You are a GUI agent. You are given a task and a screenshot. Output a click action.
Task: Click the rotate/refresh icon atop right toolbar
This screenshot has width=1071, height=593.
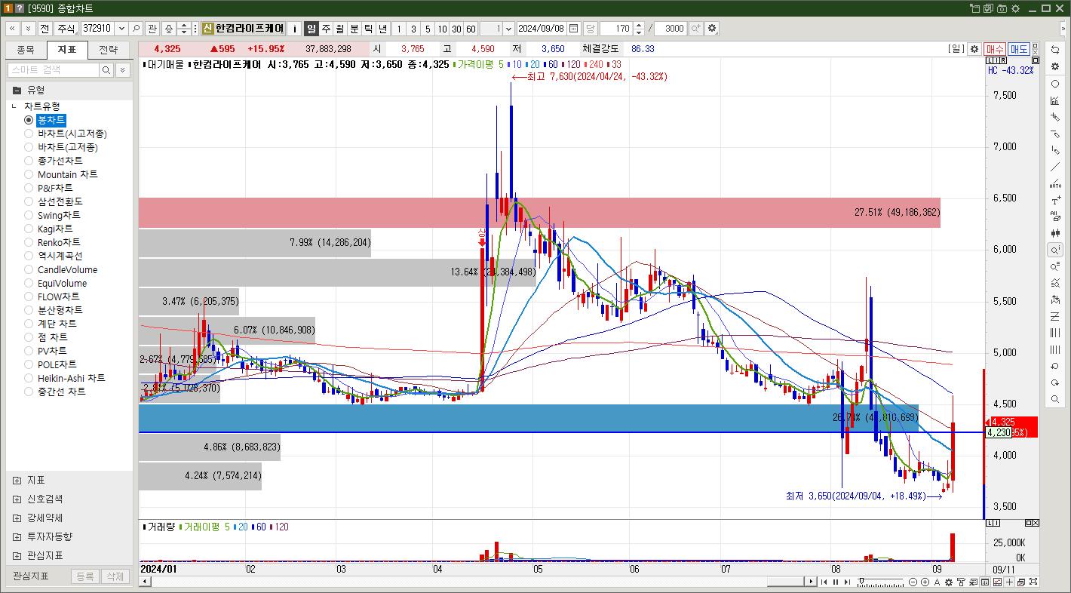pyautogui.click(x=1055, y=50)
